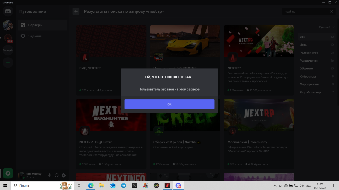
Task: Toggle microphone mute in user panel
Action: coord(50,175)
